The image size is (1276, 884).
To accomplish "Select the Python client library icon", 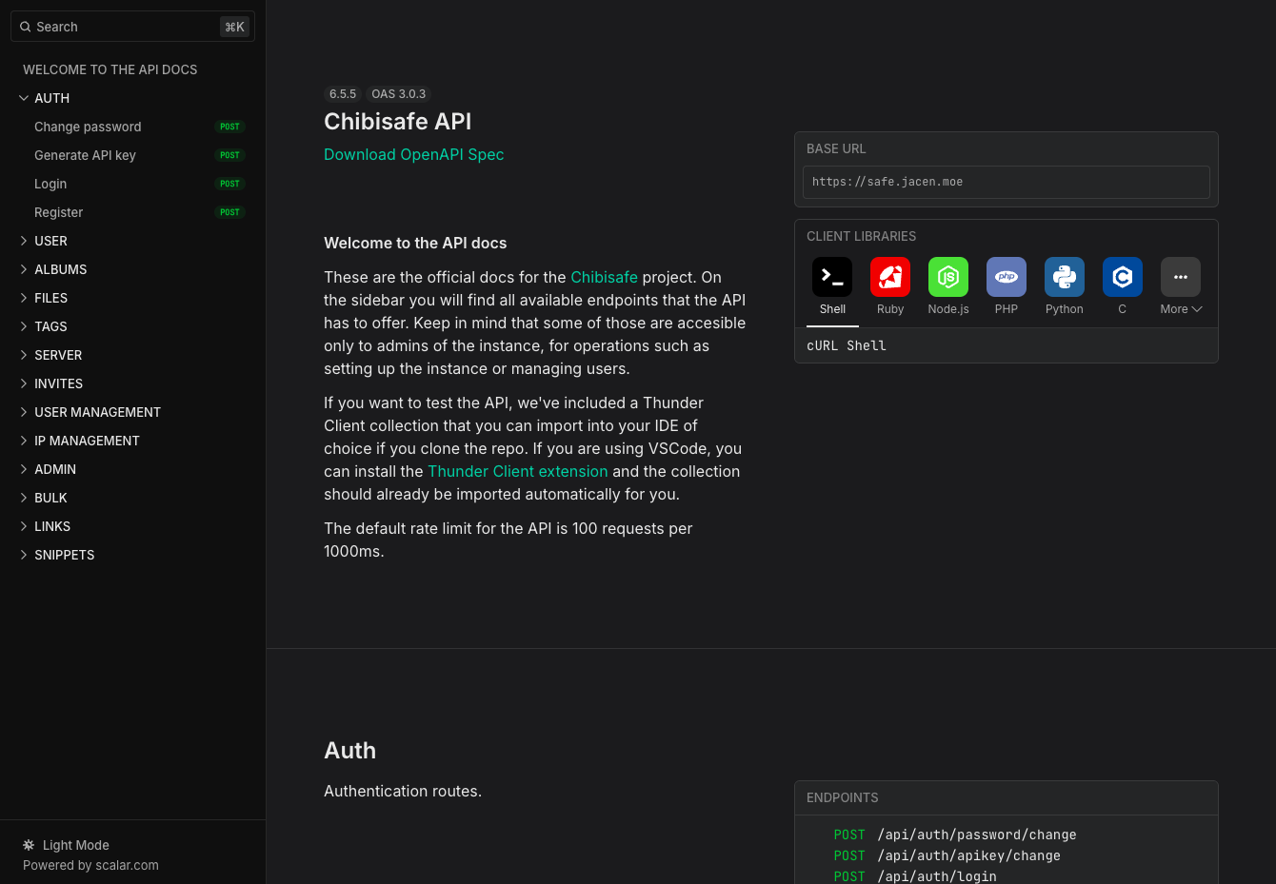I will (x=1065, y=277).
